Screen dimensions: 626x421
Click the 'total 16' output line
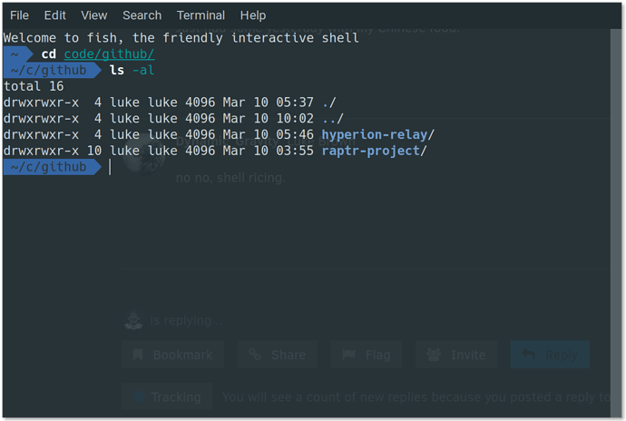[x=34, y=86]
